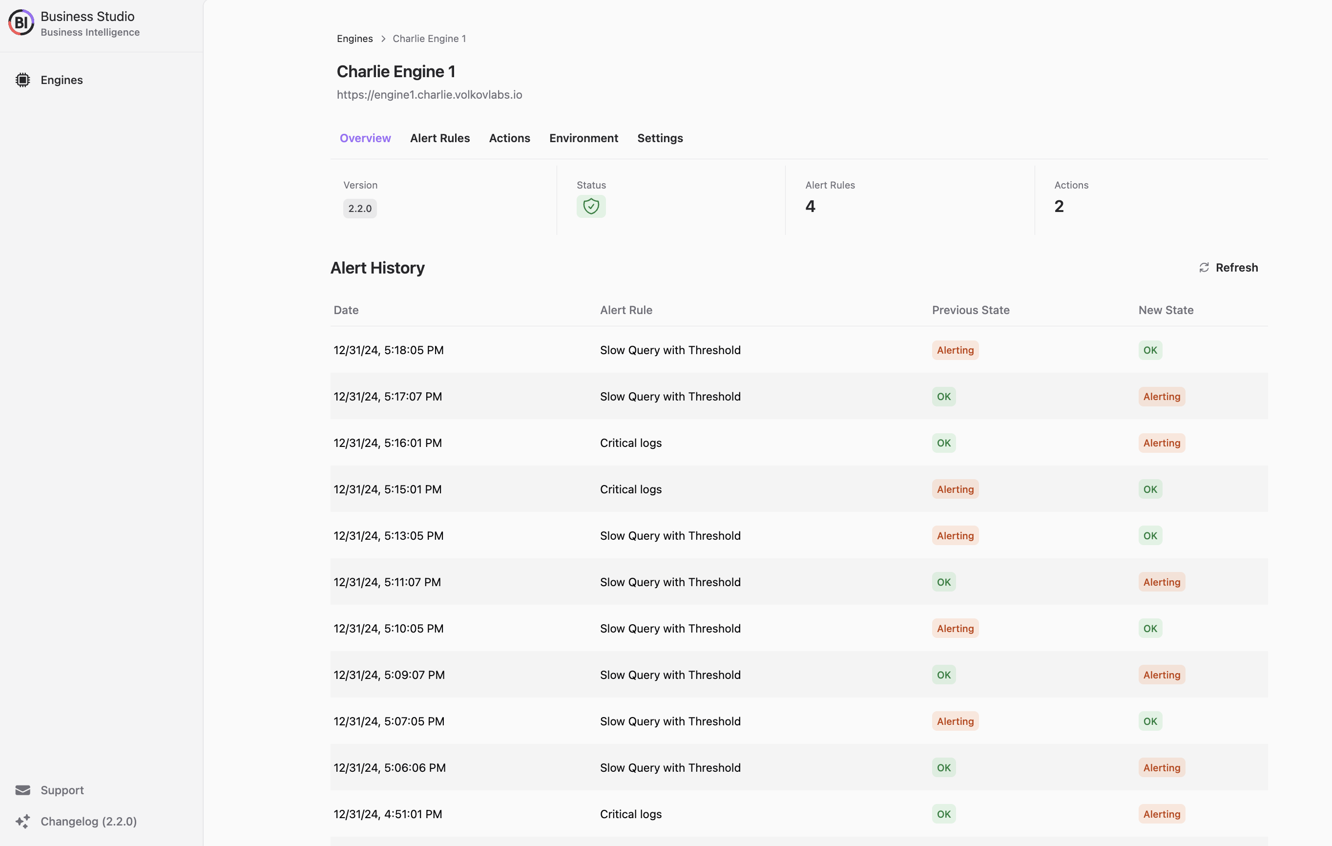Open Settings tab for Charlie Engine 1
Screen dimensions: 1332x846
[x=659, y=138]
